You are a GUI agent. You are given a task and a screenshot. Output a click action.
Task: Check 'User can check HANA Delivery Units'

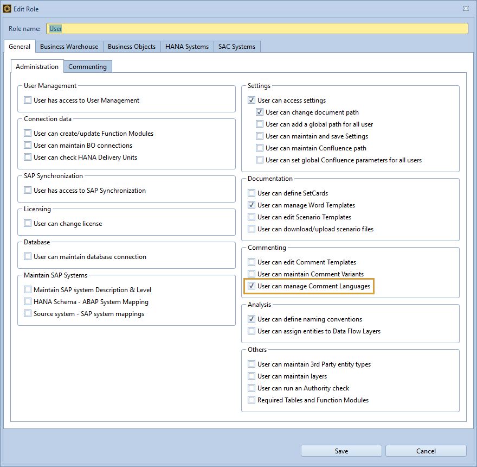pos(28,157)
